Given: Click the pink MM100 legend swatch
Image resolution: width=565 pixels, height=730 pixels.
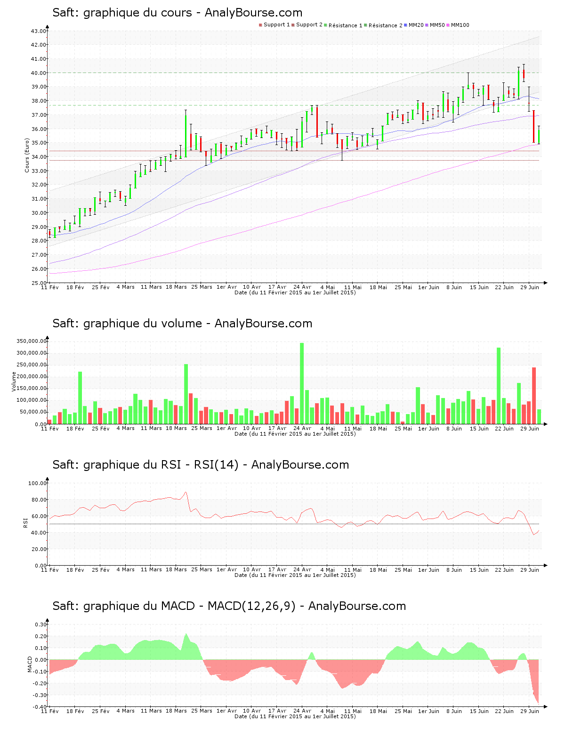Looking at the screenshot, I should (x=448, y=25).
